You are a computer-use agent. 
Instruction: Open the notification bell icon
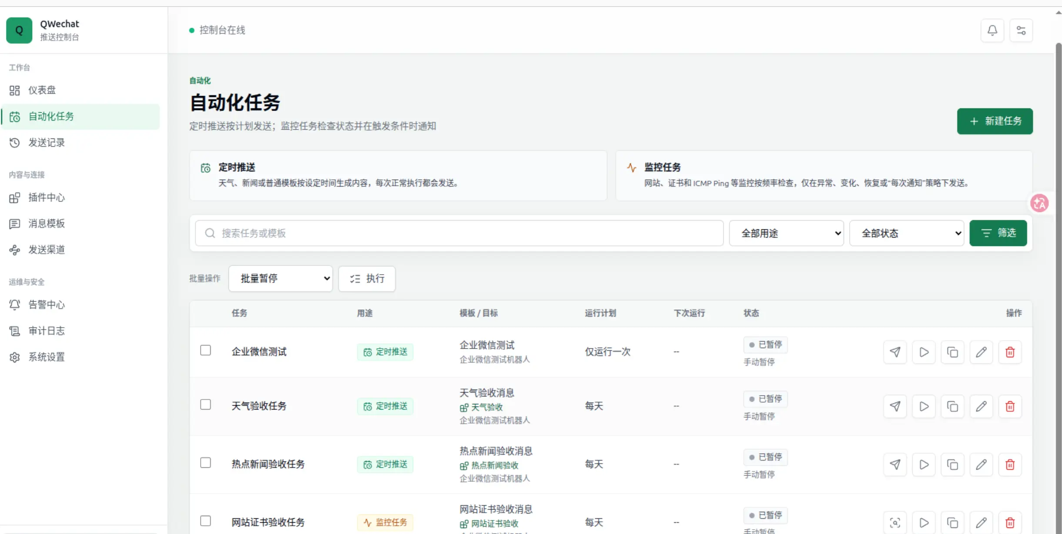pos(992,30)
